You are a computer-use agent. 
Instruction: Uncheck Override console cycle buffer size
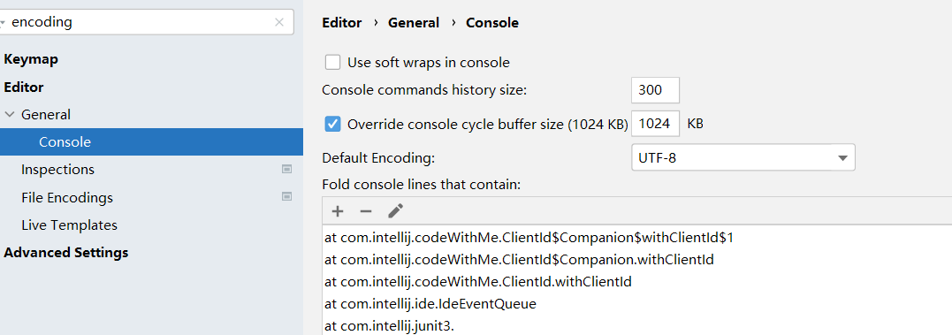332,125
